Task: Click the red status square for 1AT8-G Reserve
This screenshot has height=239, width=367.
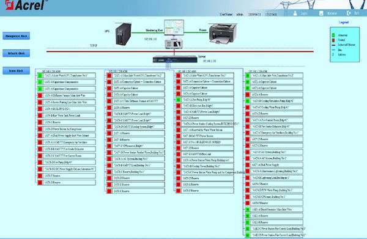Action: tap(40, 182)
